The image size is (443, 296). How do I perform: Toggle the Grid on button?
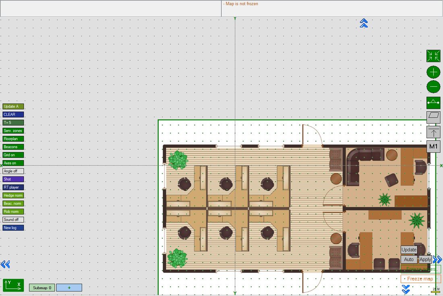pyautogui.click(x=13, y=155)
